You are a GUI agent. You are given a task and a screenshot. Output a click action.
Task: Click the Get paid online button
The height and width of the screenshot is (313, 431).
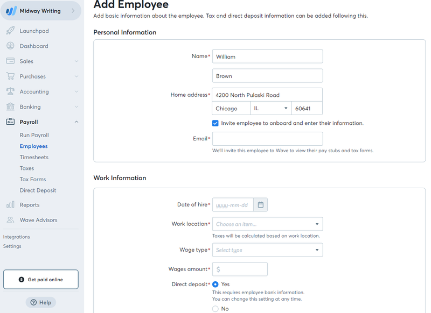pos(41,279)
